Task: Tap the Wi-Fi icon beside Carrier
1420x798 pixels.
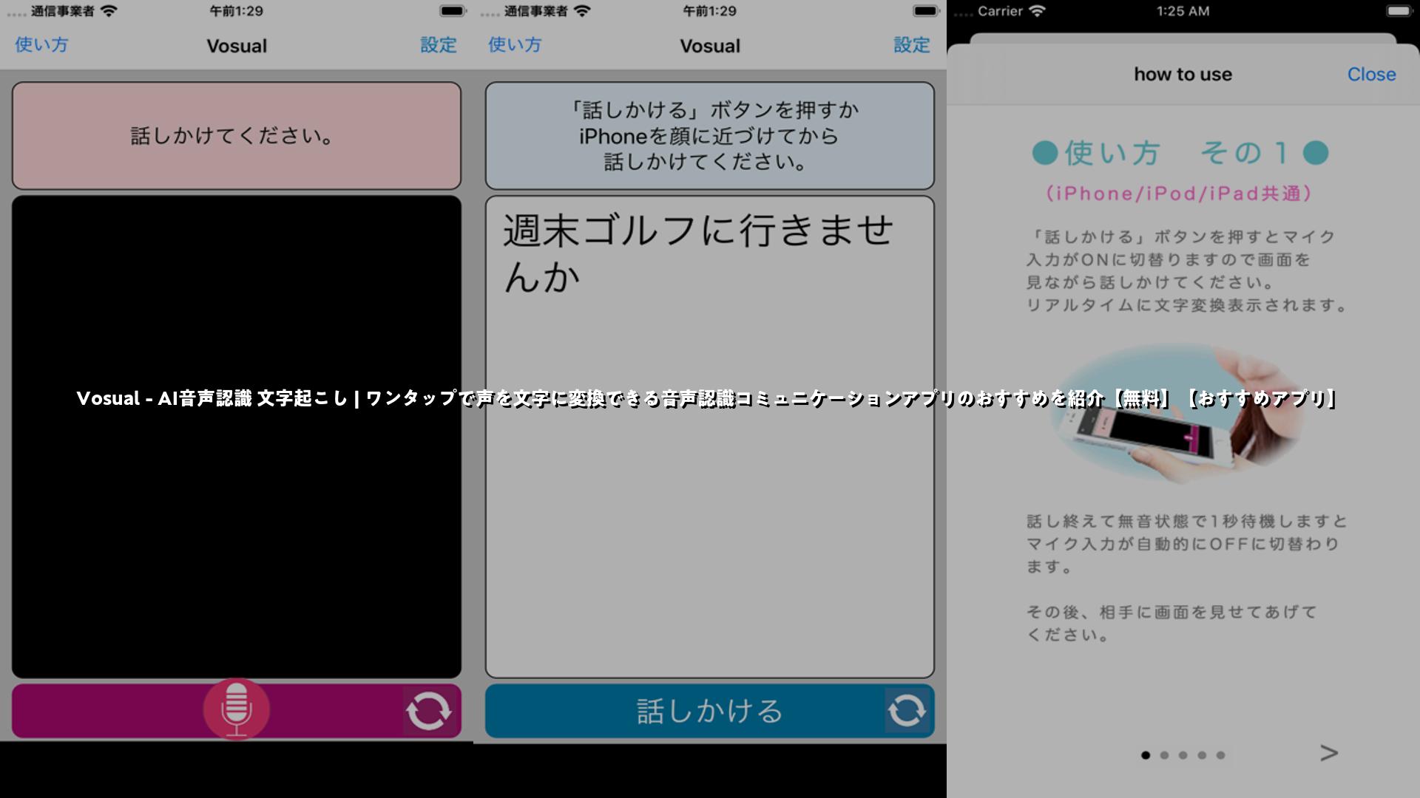Action: click(x=1038, y=11)
